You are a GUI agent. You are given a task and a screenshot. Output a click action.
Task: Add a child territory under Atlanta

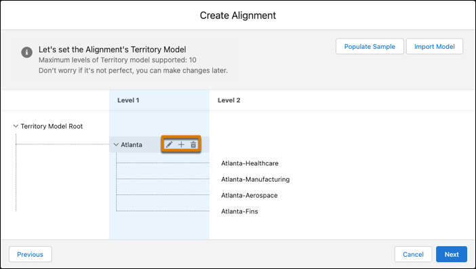(x=181, y=144)
